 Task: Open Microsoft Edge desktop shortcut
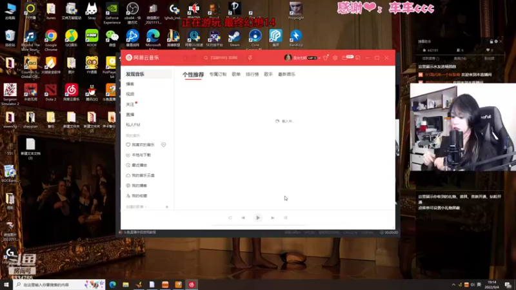pyautogui.click(x=153, y=39)
